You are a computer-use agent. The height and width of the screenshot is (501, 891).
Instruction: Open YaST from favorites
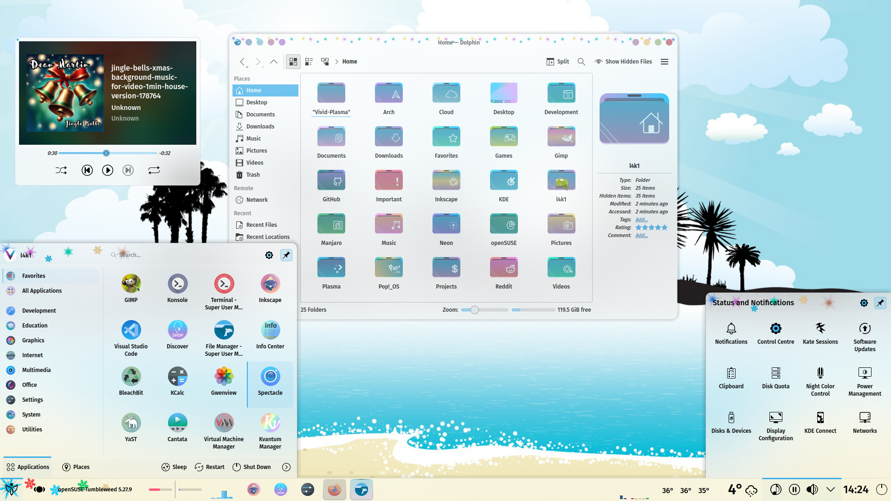pyautogui.click(x=131, y=427)
